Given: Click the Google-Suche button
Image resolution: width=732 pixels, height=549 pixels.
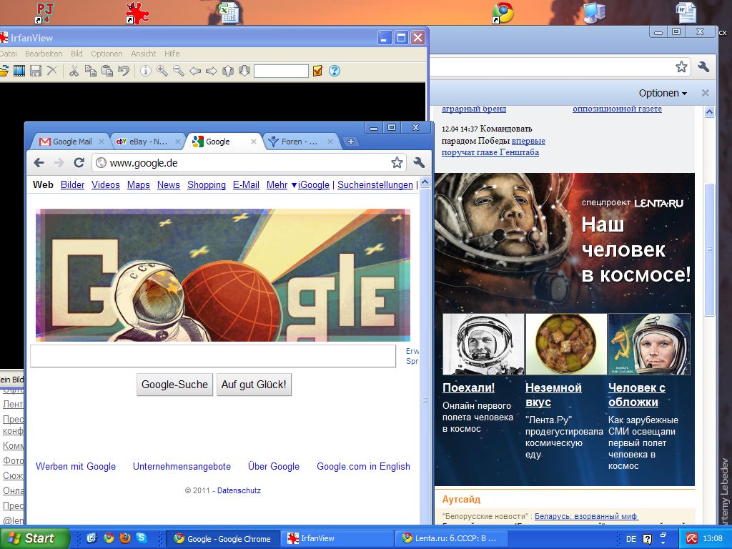Looking at the screenshot, I should (x=174, y=385).
